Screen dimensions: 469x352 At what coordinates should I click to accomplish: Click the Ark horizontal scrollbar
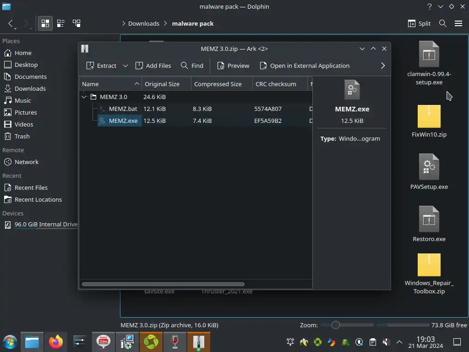coord(164,284)
